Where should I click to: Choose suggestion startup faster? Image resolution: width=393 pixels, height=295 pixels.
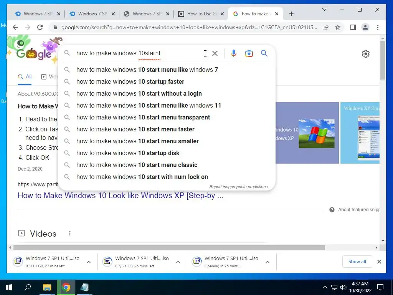tap(167, 81)
